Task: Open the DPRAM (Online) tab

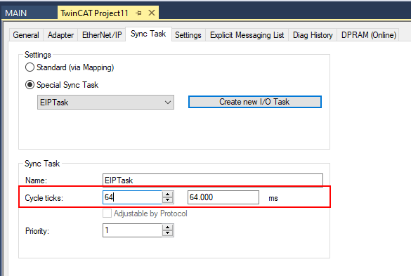Action: click(369, 35)
